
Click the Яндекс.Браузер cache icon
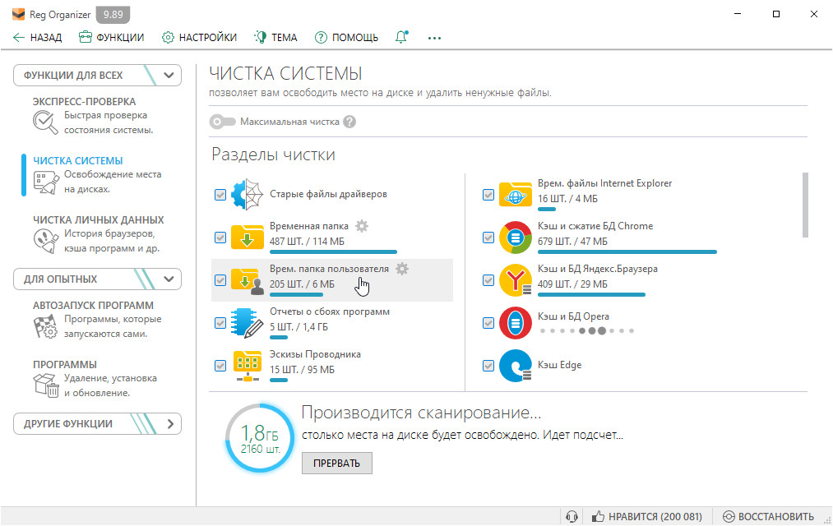516,280
